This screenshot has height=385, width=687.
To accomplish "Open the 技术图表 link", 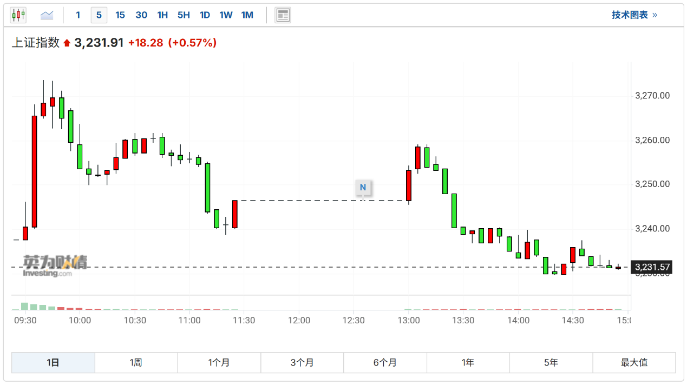I will [x=634, y=15].
